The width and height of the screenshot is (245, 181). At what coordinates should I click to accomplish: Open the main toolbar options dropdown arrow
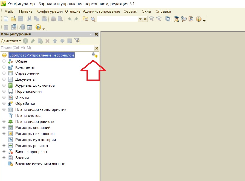(204, 21)
